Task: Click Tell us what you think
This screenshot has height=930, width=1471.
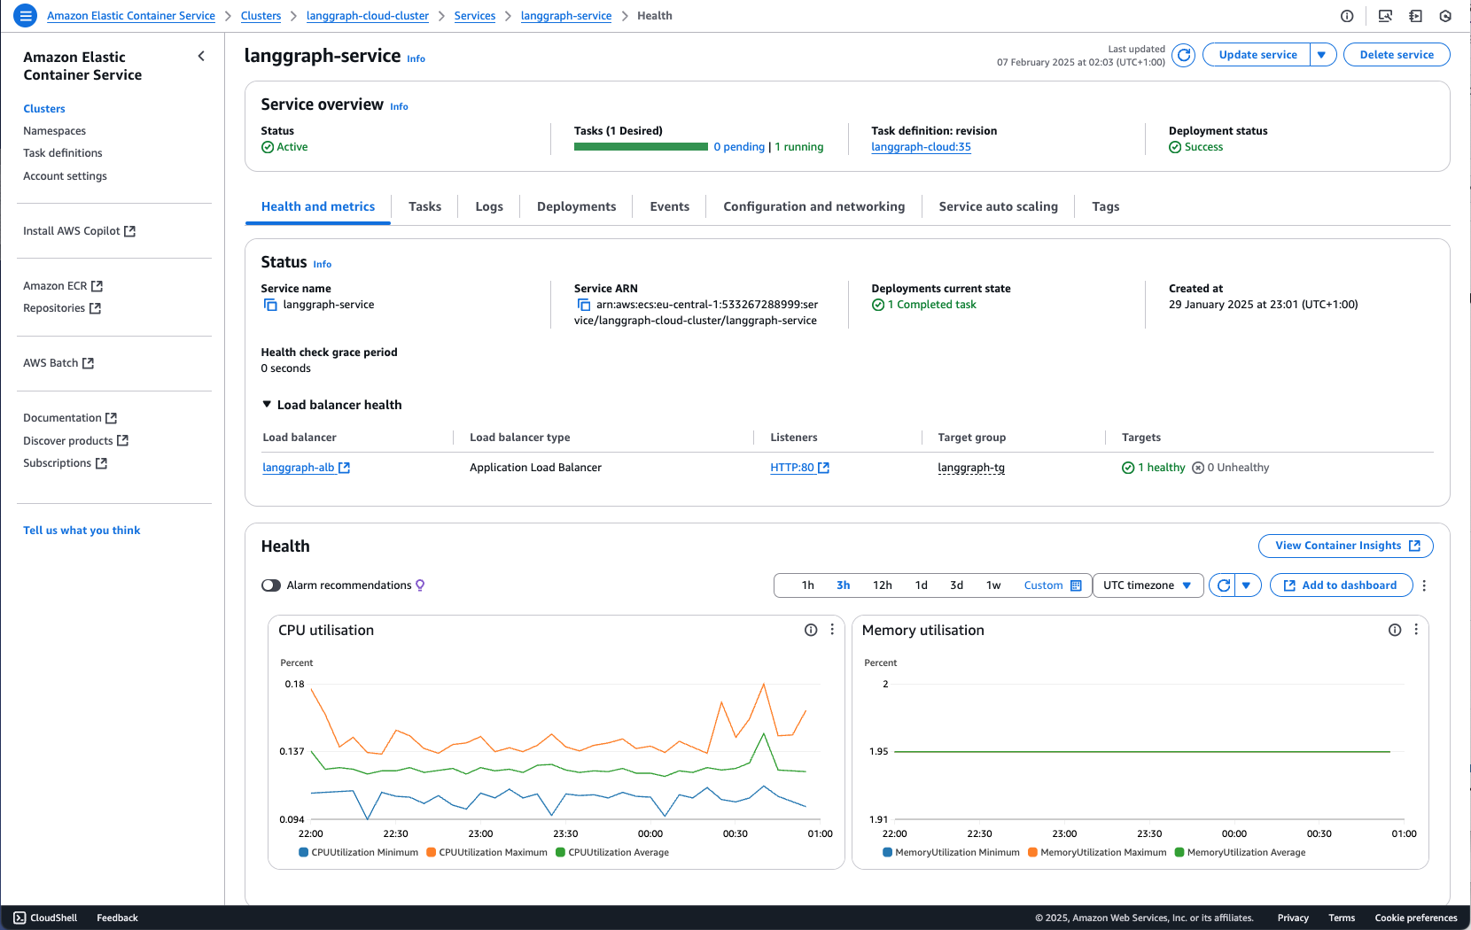Action: tap(82, 531)
